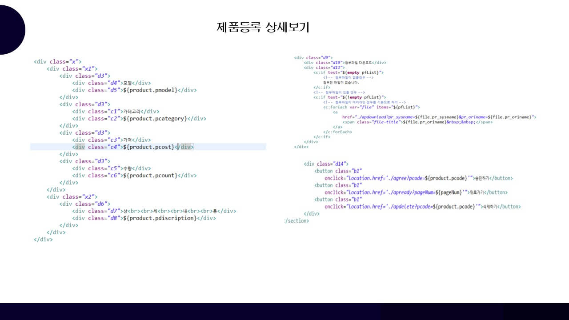Click the line div class="x2"
569x320 pixels.
tap(72, 197)
